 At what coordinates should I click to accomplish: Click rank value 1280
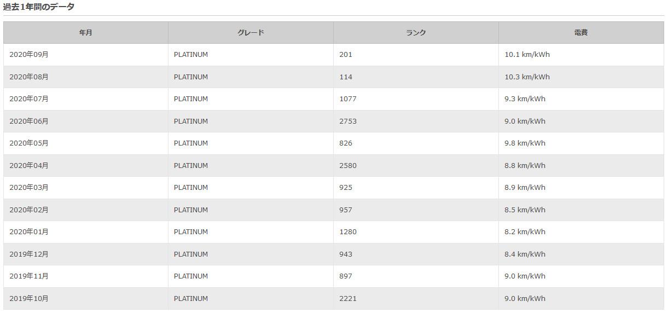pyautogui.click(x=348, y=232)
